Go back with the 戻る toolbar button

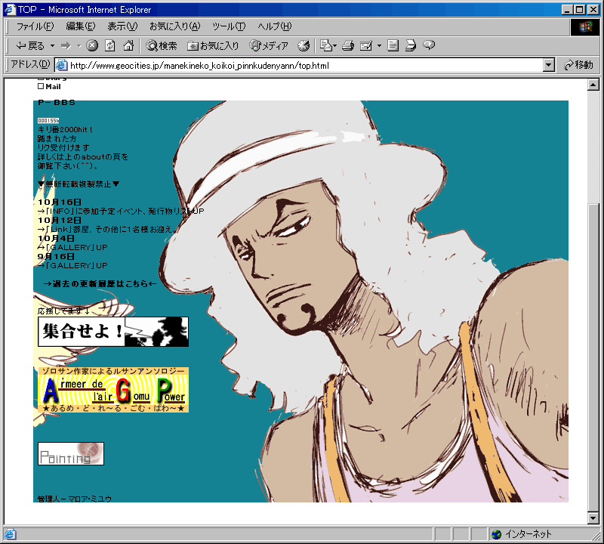[30, 46]
